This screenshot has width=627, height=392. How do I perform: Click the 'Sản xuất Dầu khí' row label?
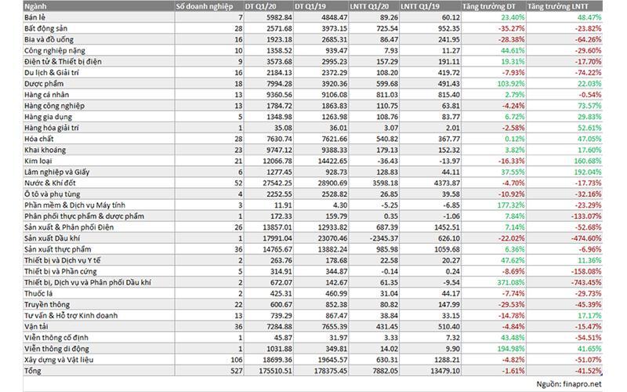53,237
